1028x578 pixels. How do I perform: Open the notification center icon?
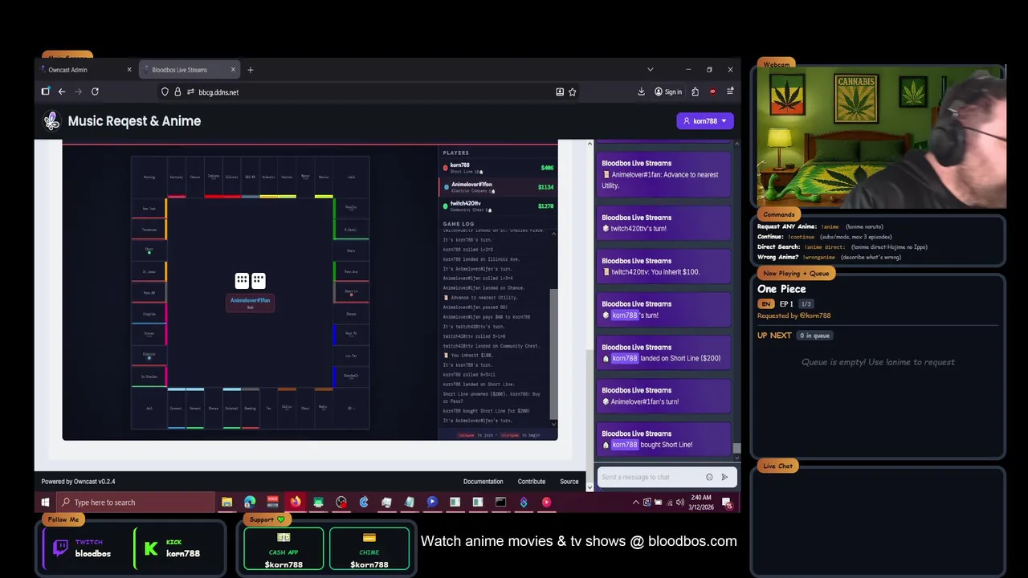coord(727,503)
